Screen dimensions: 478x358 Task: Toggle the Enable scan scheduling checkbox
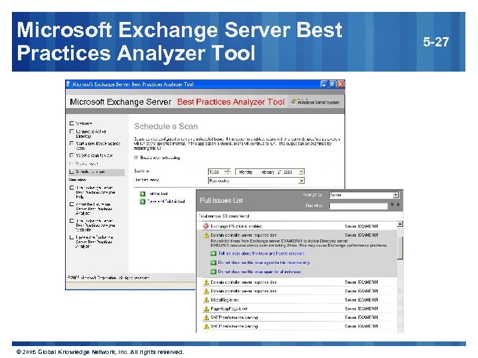[136, 158]
